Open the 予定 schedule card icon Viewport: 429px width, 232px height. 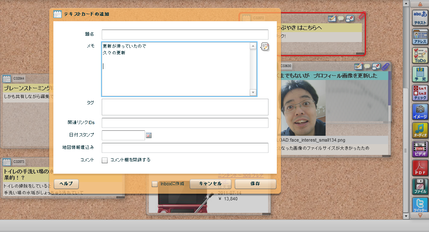(x=420, y=74)
